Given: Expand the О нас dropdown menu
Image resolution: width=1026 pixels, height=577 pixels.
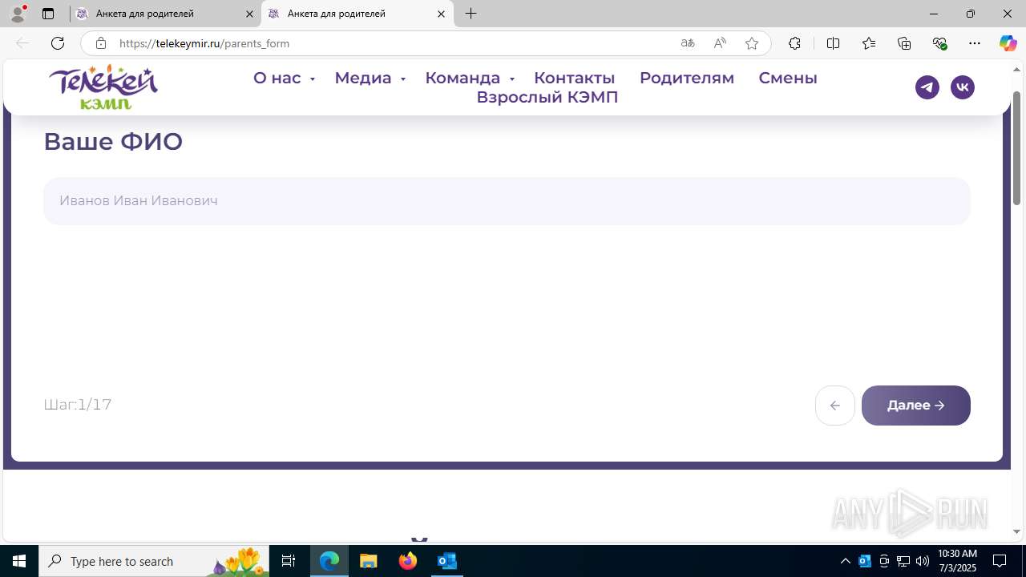Looking at the screenshot, I should [x=284, y=78].
